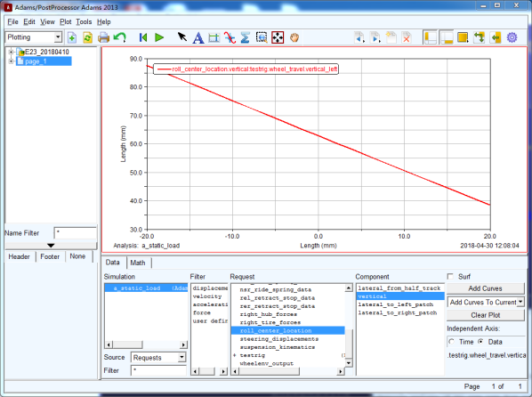Open plot statistics sigma tool

click(245, 37)
